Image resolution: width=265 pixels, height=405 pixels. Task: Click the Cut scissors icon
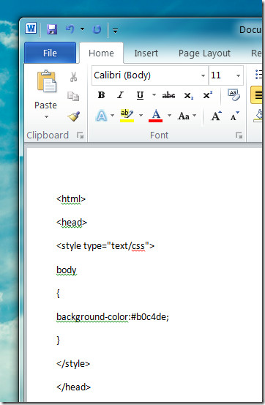point(74,77)
